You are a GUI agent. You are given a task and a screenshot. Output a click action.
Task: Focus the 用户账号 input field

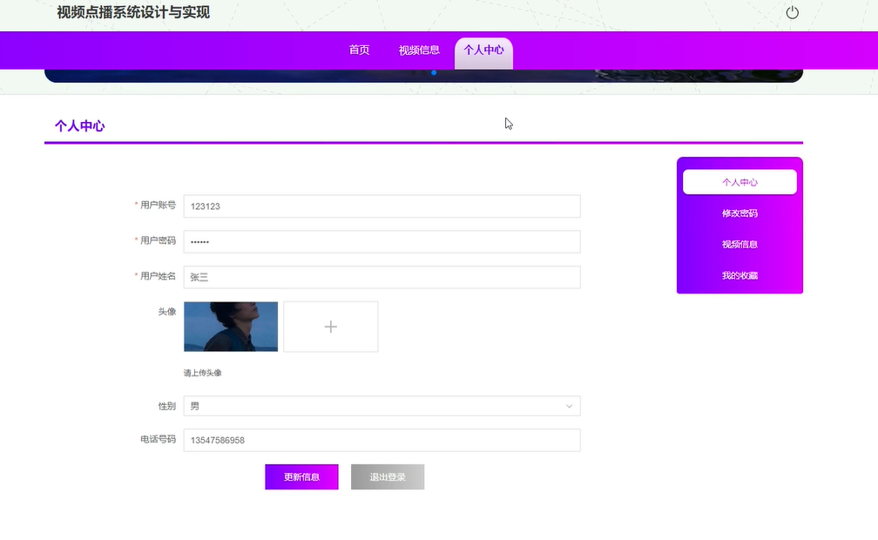[382, 206]
